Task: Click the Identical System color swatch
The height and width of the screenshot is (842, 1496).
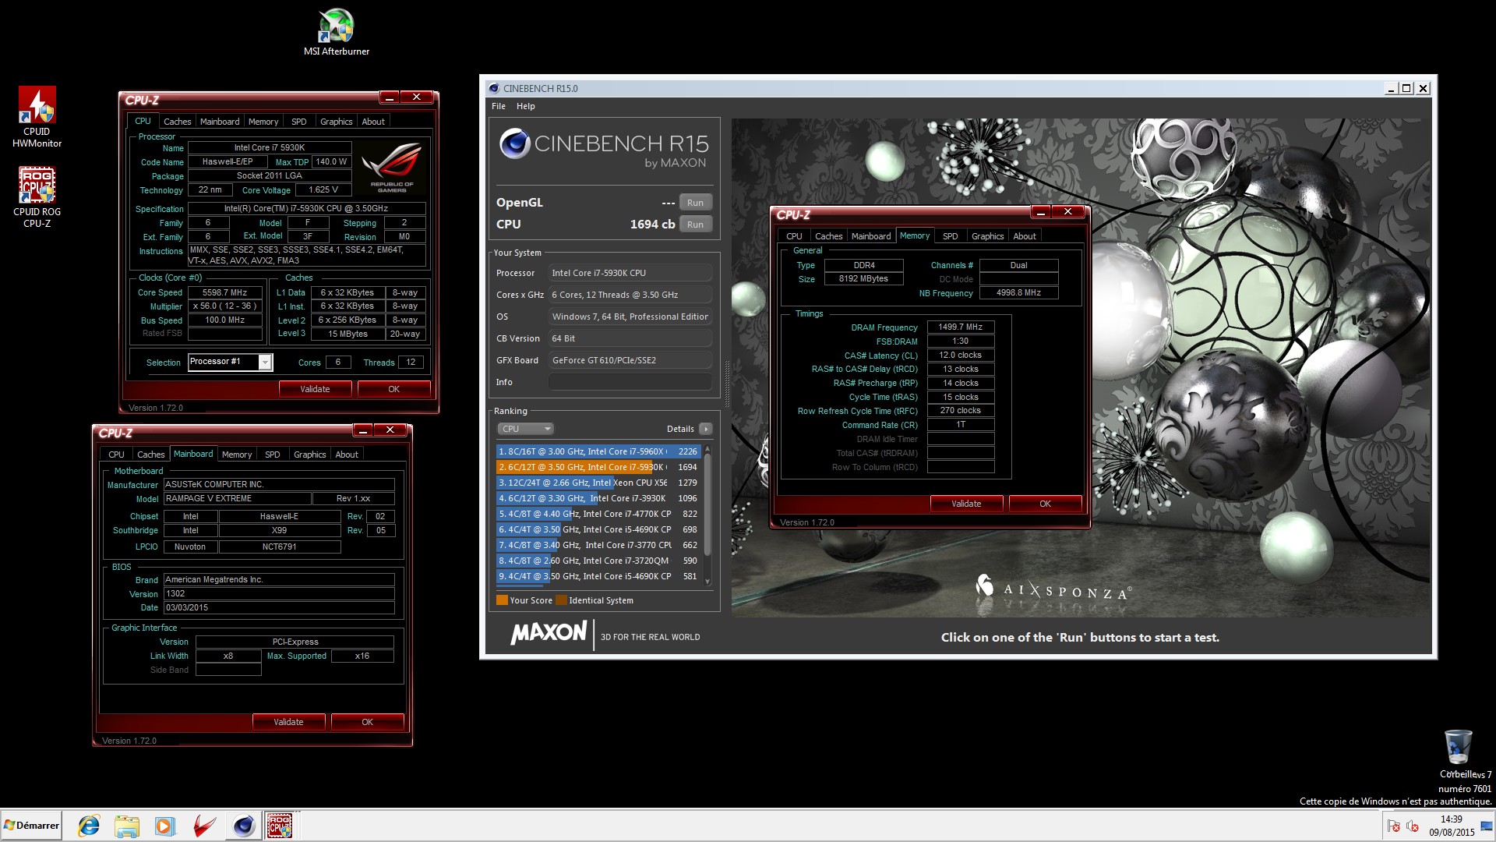Action: (561, 600)
